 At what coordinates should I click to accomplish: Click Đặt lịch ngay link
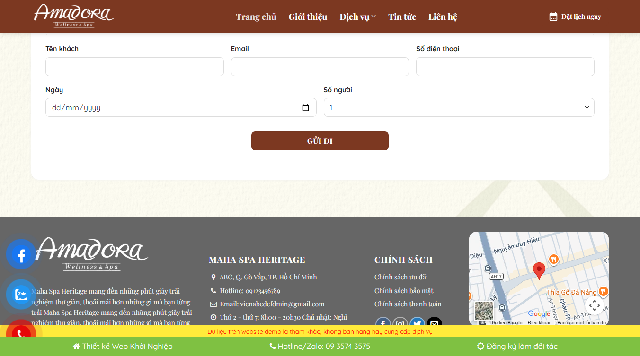(581, 17)
